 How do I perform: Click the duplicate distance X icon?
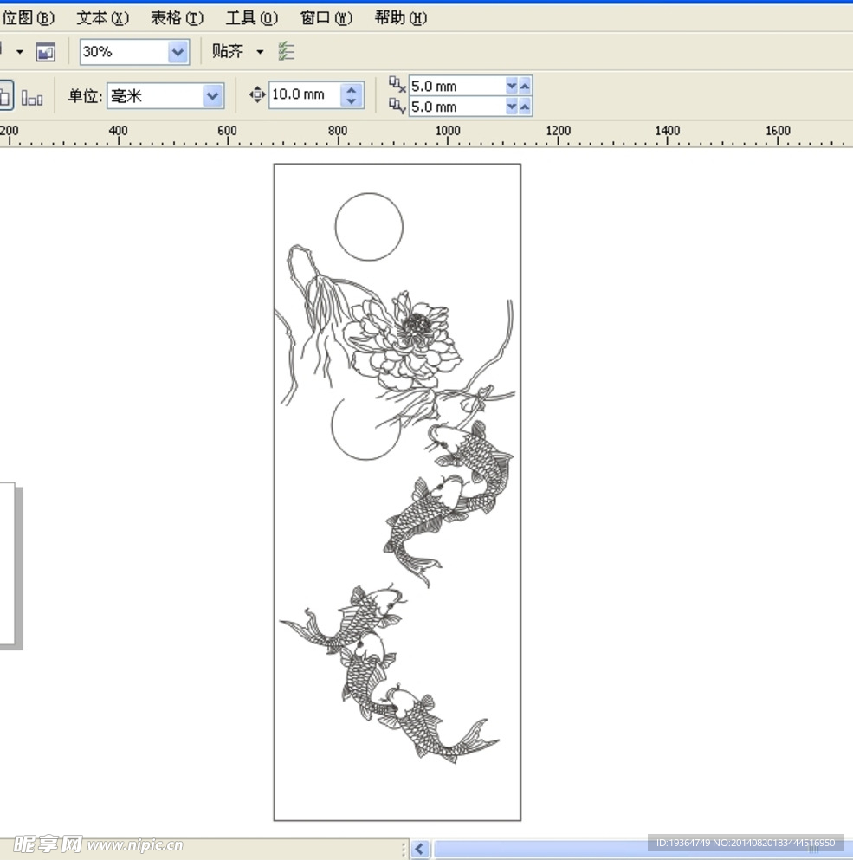(x=397, y=84)
